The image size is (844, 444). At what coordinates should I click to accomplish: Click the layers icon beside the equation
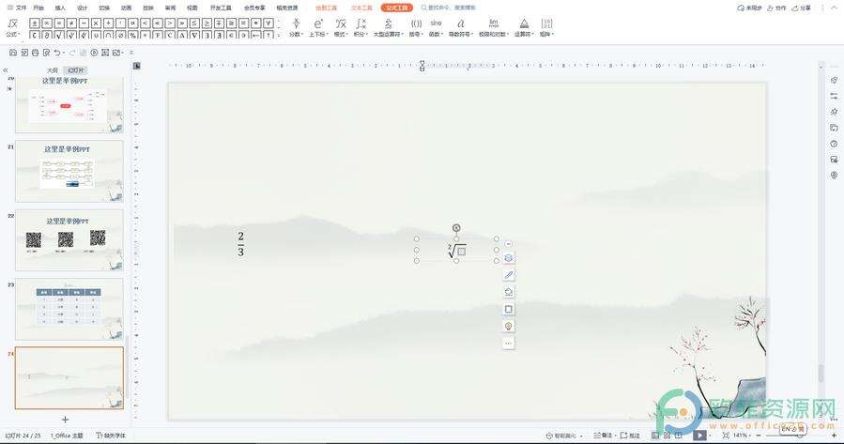point(509,258)
